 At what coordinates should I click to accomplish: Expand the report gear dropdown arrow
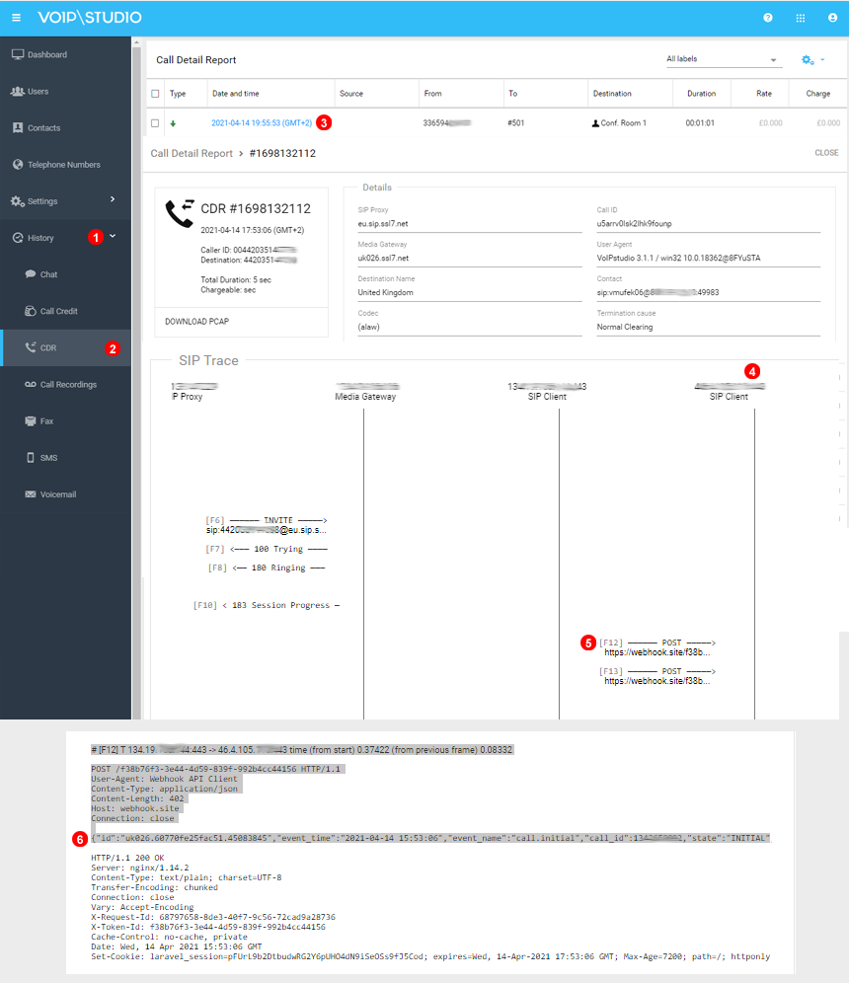point(822,59)
